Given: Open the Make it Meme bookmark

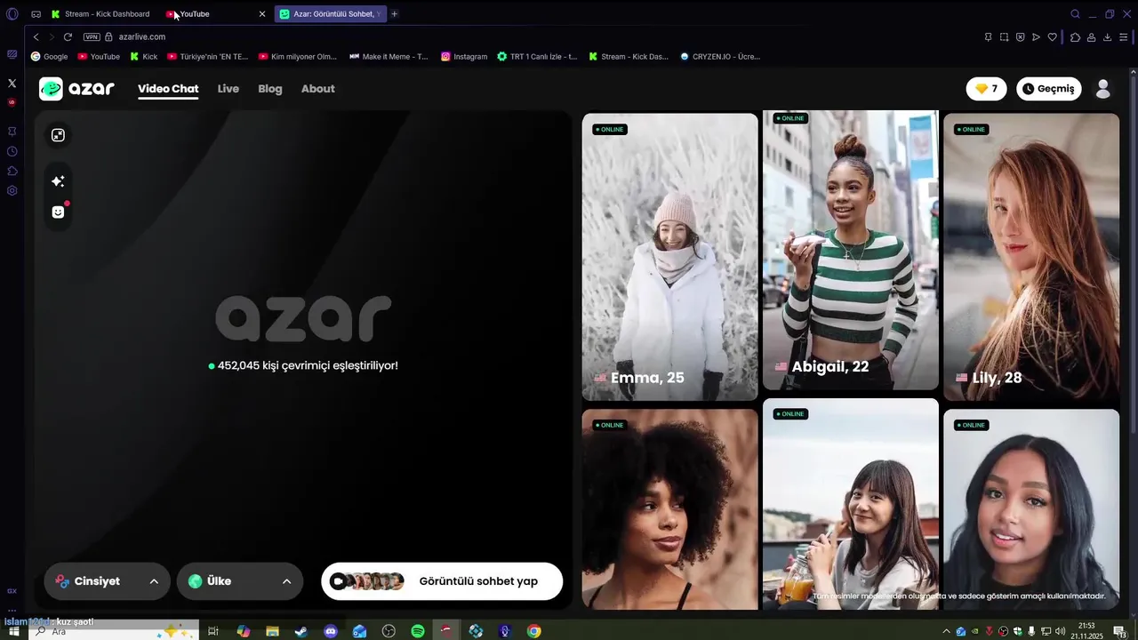Looking at the screenshot, I should [x=389, y=57].
